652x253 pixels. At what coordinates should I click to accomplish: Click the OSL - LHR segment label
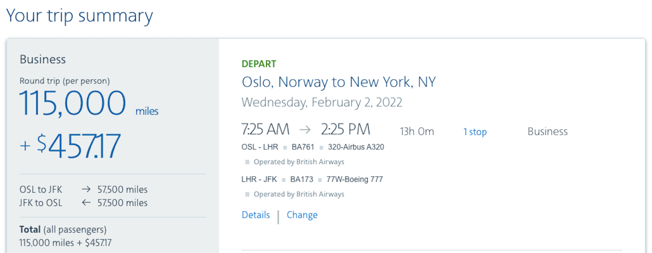(x=260, y=147)
